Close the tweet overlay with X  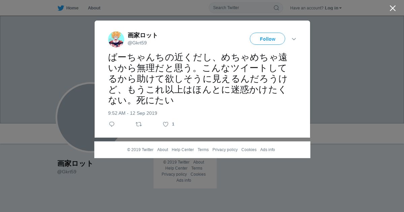point(393,8)
